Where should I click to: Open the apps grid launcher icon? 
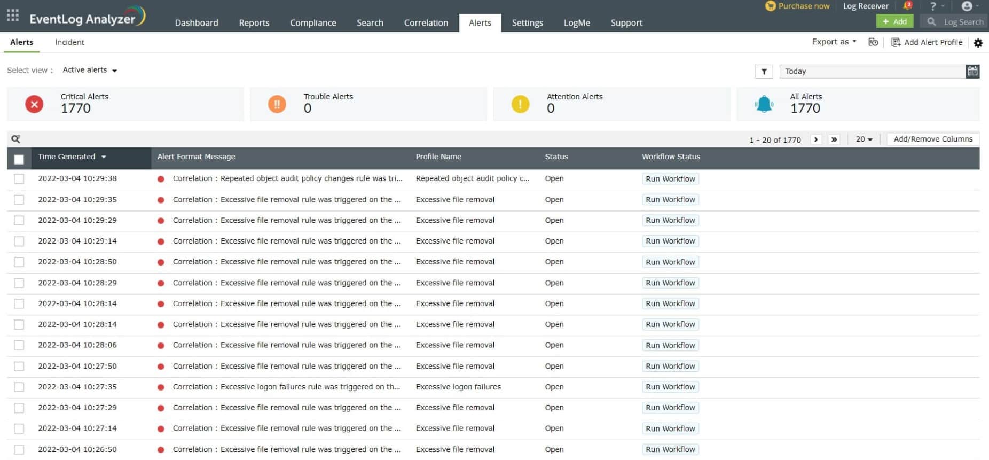(x=13, y=15)
